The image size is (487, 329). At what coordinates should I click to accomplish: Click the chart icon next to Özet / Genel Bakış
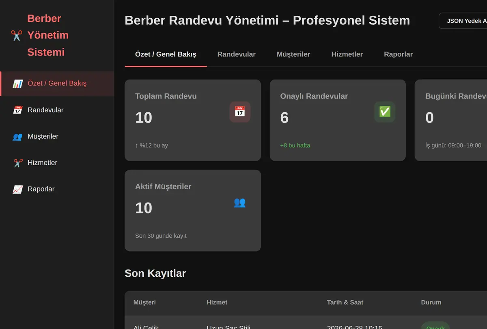[17, 84]
